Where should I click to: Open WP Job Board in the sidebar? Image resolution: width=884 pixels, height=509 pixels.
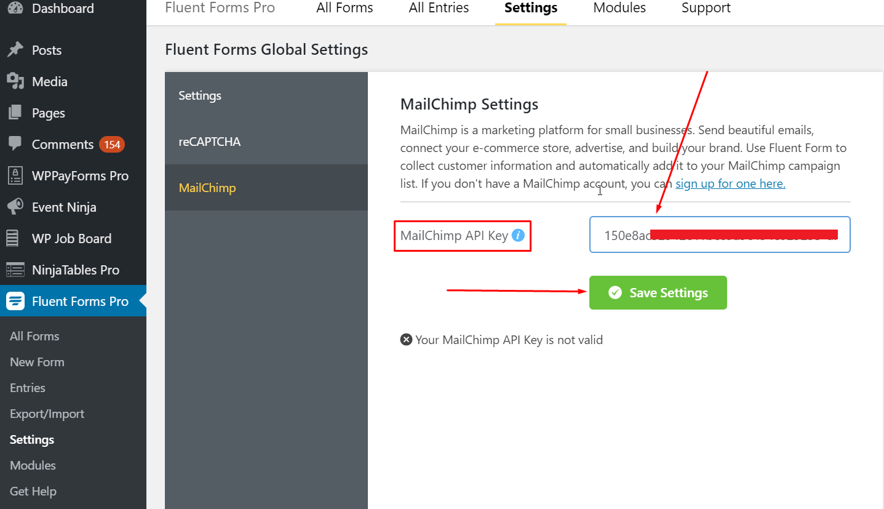pyautogui.click(x=73, y=238)
